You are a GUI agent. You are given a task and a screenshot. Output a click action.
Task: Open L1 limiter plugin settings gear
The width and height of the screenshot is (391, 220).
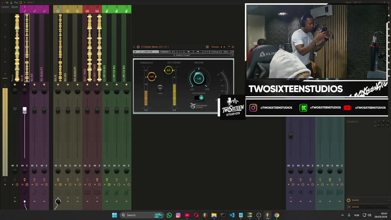tap(138, 47)
